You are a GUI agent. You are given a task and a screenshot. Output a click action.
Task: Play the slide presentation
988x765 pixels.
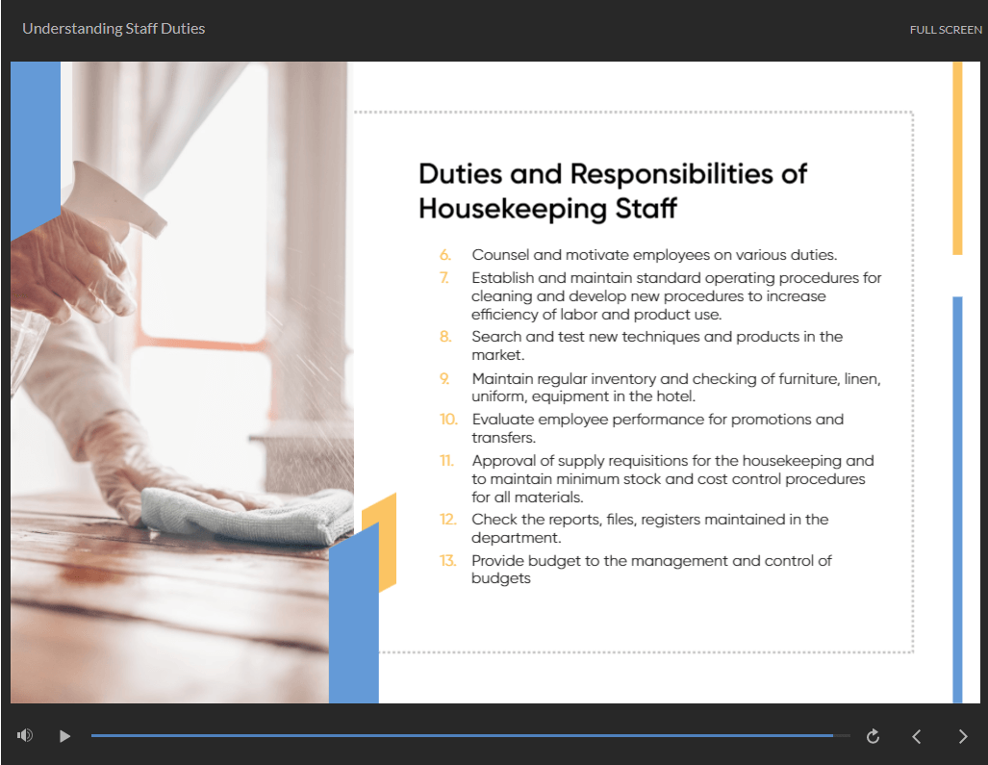tap(64, 736)
